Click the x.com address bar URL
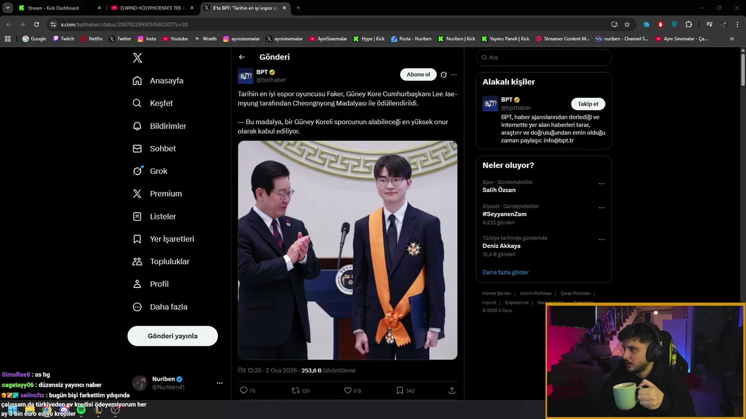This screenshot has height=419, width=746. coord(124,24)
